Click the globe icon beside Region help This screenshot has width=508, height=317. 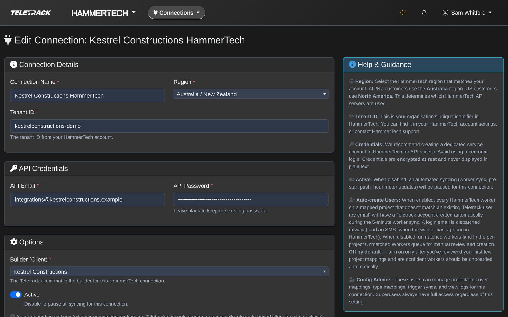tap(351, 81)
